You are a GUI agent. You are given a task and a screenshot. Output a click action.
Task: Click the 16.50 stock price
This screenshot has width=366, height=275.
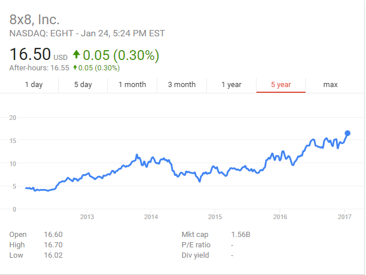(30, 55)
